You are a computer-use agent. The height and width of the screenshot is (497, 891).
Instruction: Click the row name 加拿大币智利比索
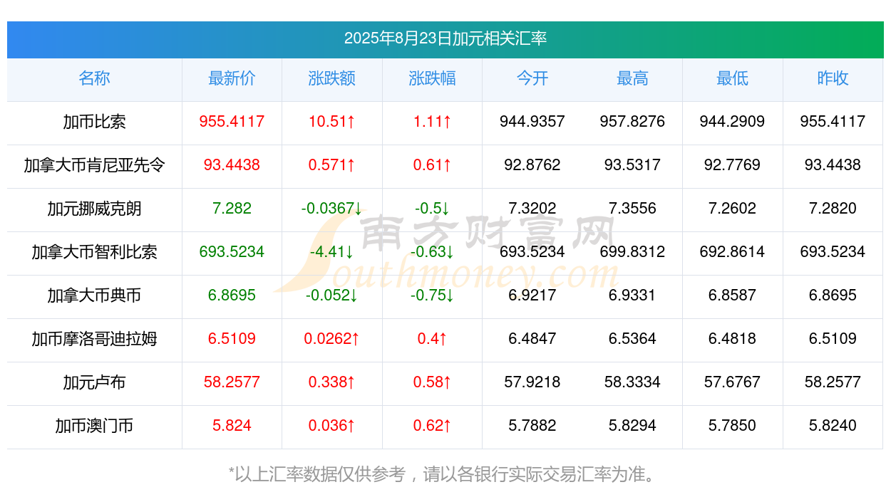pos(94,252)
